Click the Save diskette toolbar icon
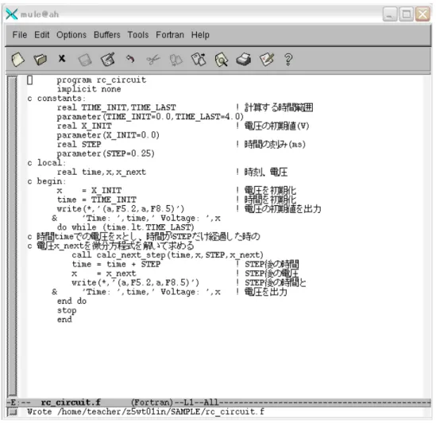The width and height of the screenshot is (436, 423). pyautogui.click(x=84, y=60)
